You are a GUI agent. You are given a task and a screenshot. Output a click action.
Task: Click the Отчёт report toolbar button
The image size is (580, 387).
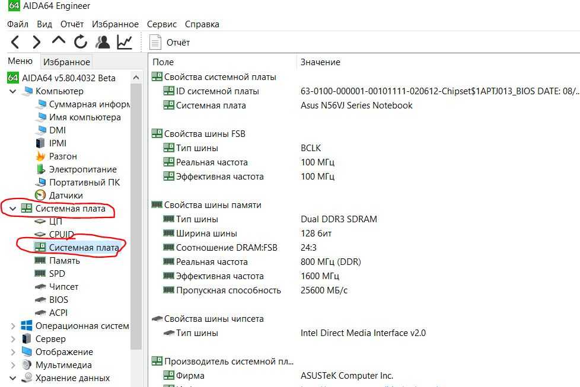(170, 42)
